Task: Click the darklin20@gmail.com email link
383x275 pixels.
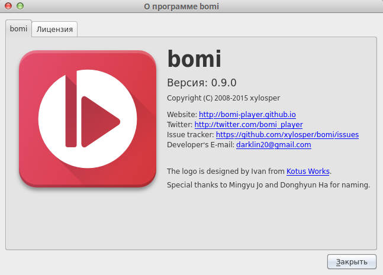Action: click(x=273, y=145)
